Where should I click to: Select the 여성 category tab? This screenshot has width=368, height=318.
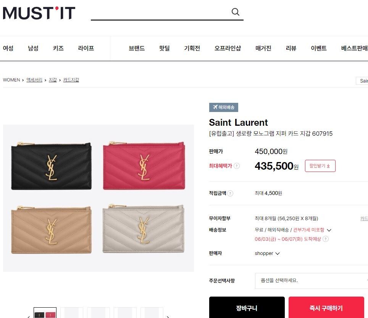pos(8,48)
